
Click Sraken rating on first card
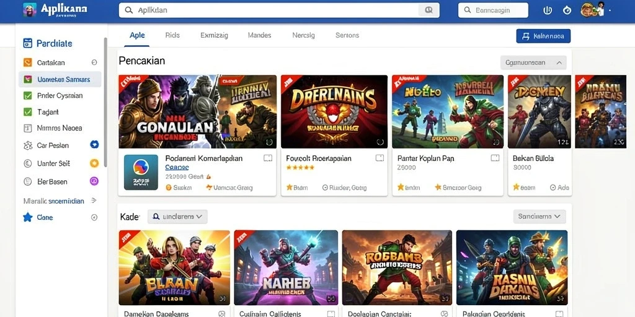[x=179, y=188]
